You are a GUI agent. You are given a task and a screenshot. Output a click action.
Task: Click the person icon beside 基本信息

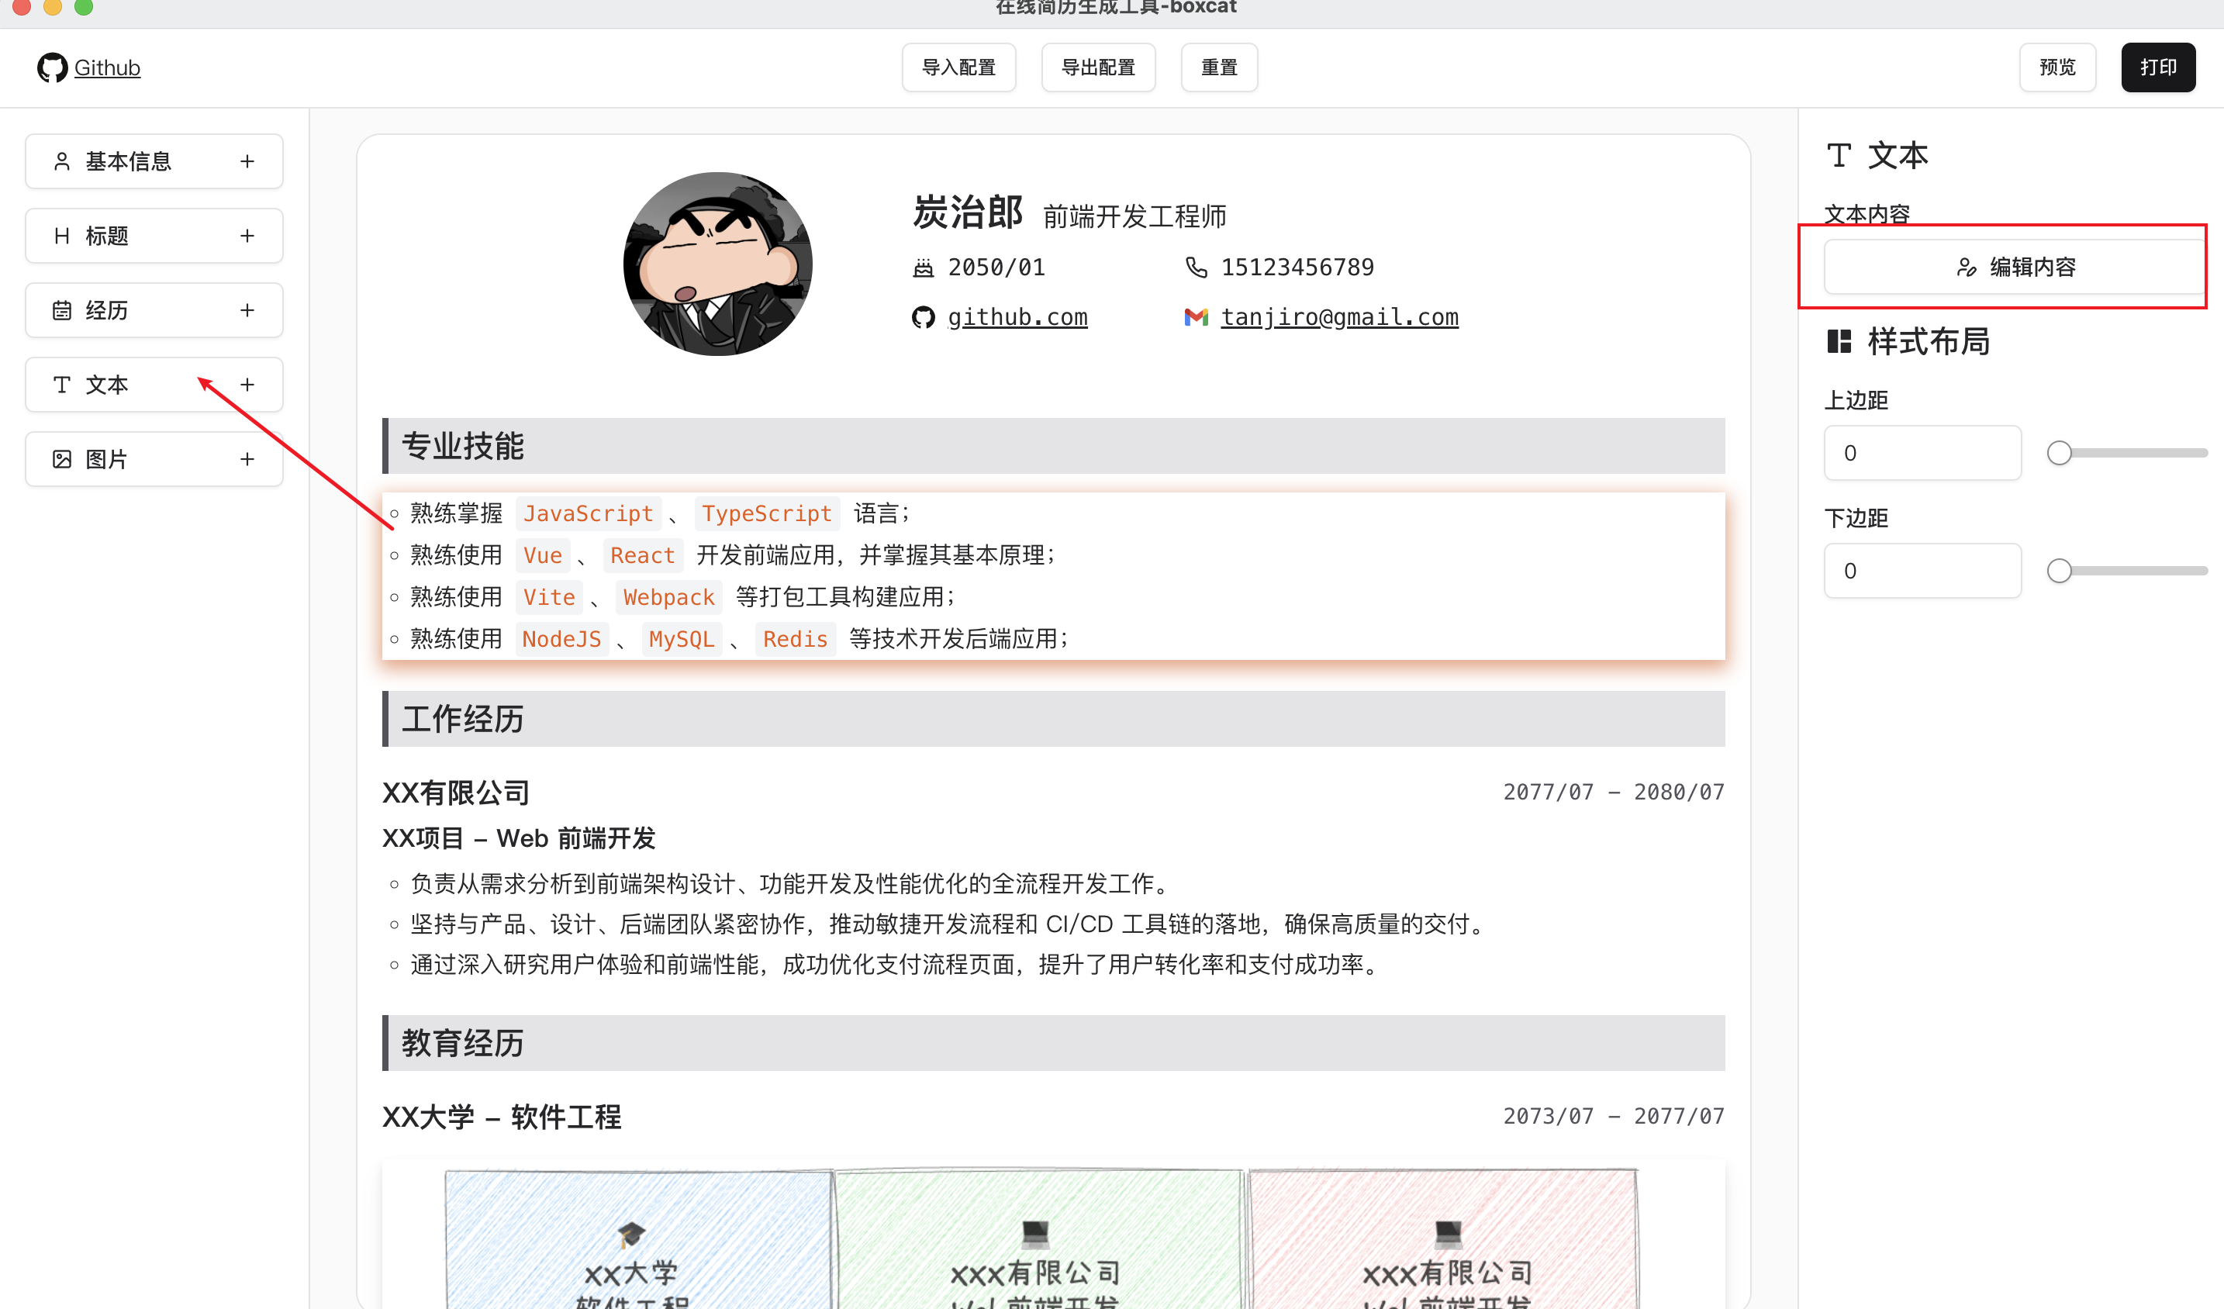tap(62, 161)
